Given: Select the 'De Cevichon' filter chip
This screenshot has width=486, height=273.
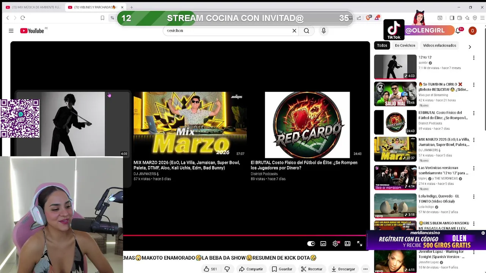Looking at the screenshot, I should click(x=405, y=45).
